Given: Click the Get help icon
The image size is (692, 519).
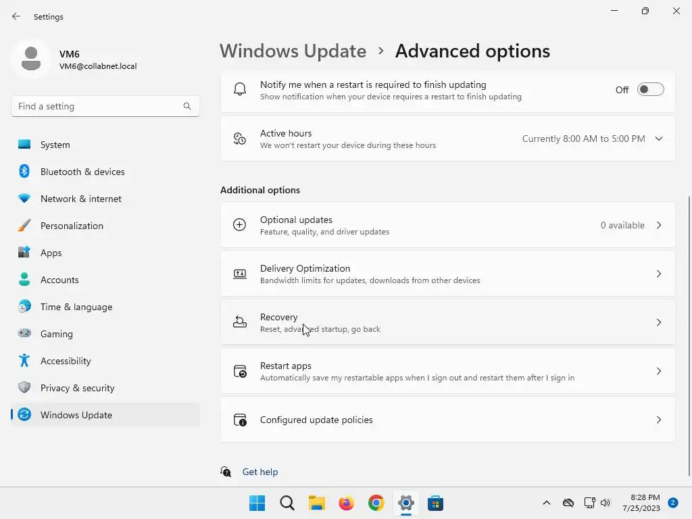Looking at the screenshot, I should tap(226, 472).
